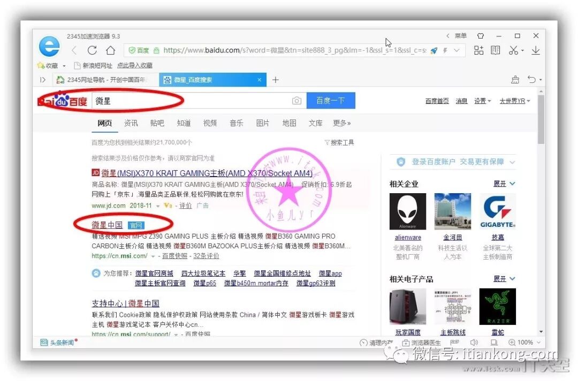The width and height of the screenshot is (578, 381).
Task: Click recommended search 微星官网商城
Action: 154,273
